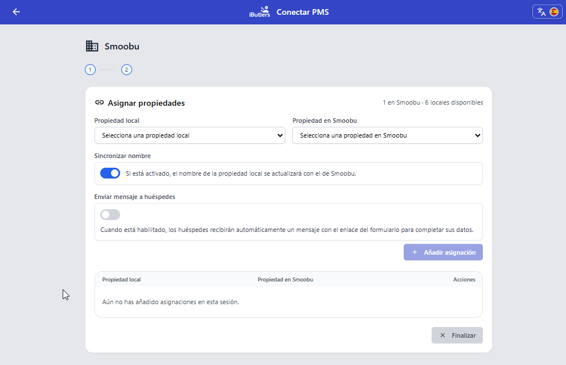Click the building icon beside Smoobu
Screen dimensions: 566x365
coord(92,46)
